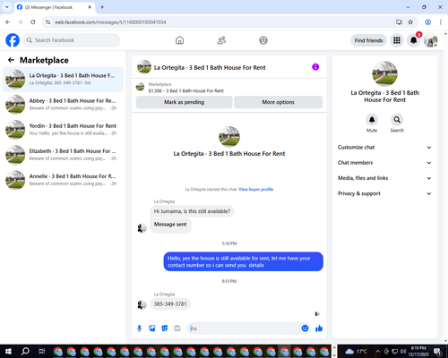This screenshot has height=358, width=448.
Task: Open the Chrome profile icon
Action: point(427,22)
